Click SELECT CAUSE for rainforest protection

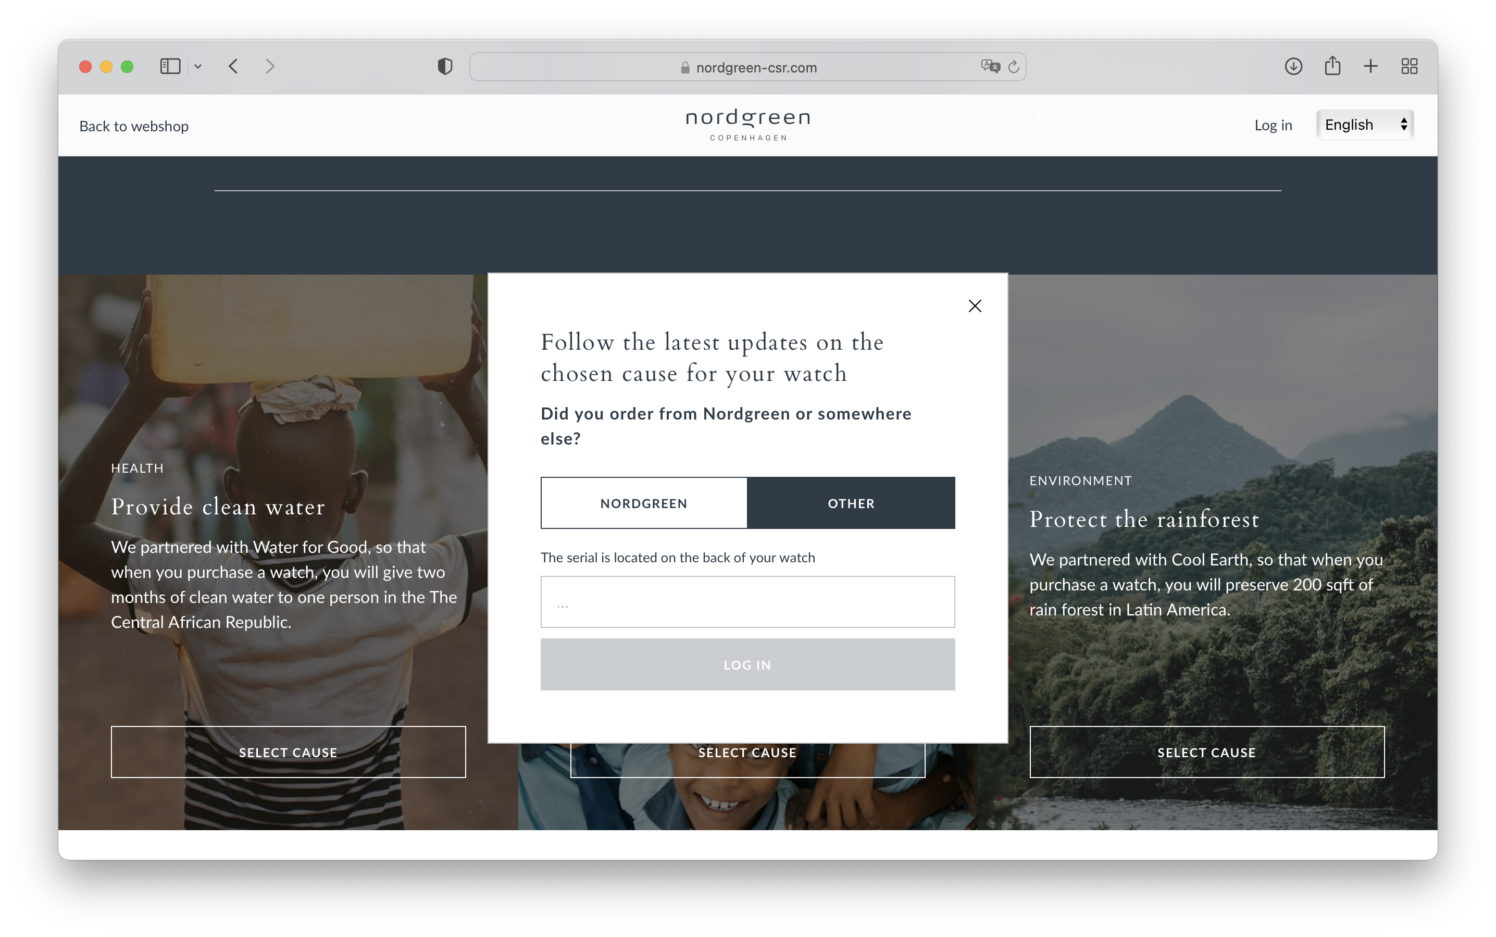[x=1205, y=751]
